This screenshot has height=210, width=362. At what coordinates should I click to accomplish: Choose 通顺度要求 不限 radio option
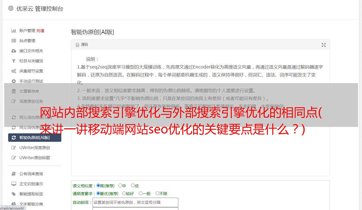pos(158,193)
